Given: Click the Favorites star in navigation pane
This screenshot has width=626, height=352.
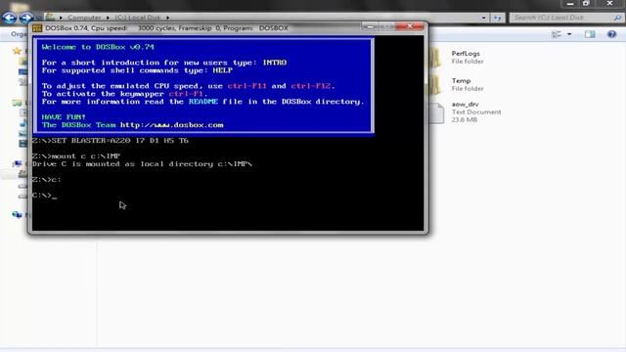Looking at the screenshot, I should (17, 51).
